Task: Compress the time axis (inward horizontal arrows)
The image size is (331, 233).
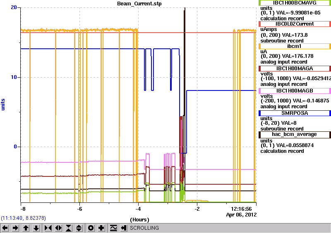Action: point(48,228)
